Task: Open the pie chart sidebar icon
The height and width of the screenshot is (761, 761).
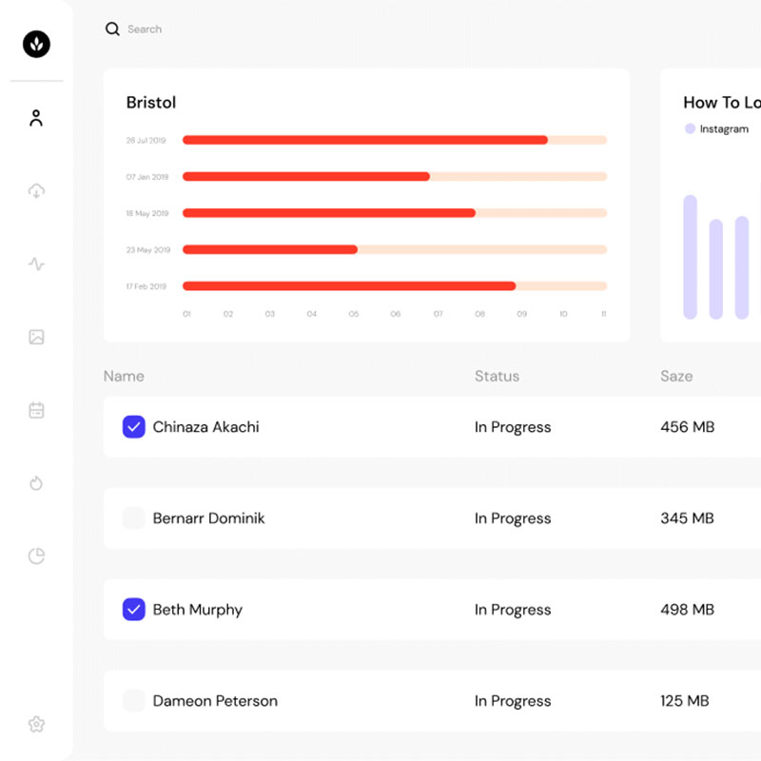Action: (x=36, y=556)
